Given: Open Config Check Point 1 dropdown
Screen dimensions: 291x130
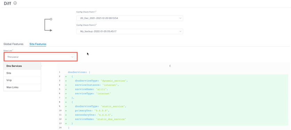Looking at the screenshot, I should click(x=130, y=18).
